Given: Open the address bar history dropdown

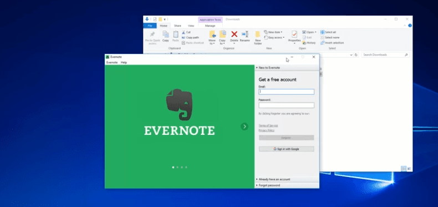Looking at the screenshot, I should point(351,55).
